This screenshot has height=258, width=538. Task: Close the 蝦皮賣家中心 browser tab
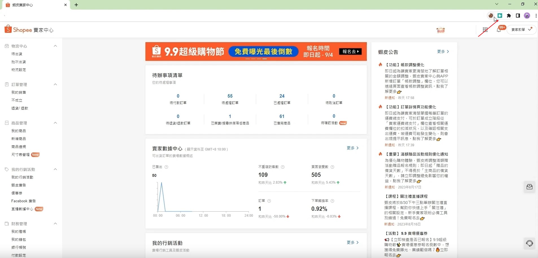coord(66,5)
